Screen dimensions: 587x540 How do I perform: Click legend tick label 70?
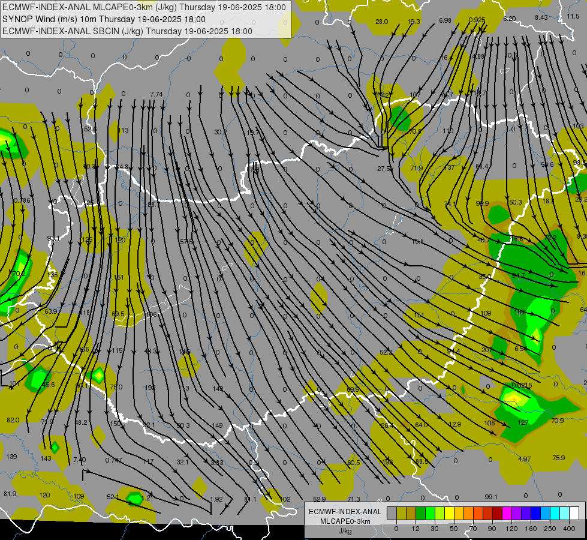point(473,529)
